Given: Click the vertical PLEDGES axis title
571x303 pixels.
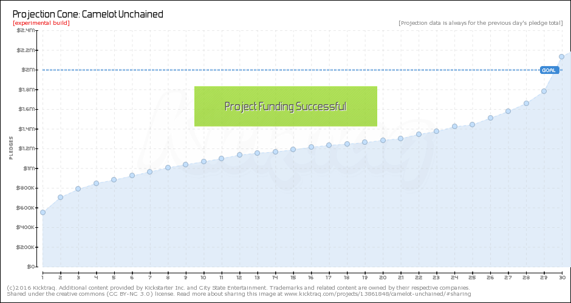Looking at the screenshot, I should point(11,147).
